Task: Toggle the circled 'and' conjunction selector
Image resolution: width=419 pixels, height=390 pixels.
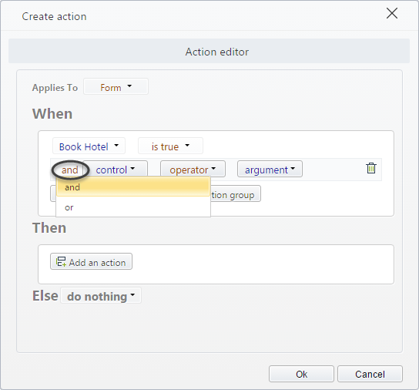Action: coord(70,170)
